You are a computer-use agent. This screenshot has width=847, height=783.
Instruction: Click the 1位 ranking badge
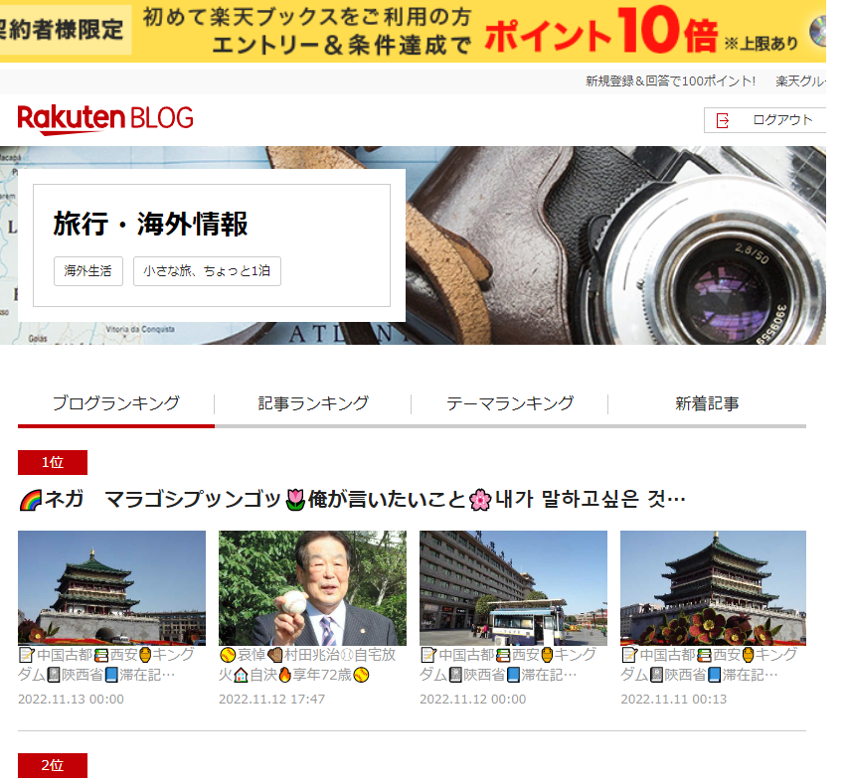(53, 462)
